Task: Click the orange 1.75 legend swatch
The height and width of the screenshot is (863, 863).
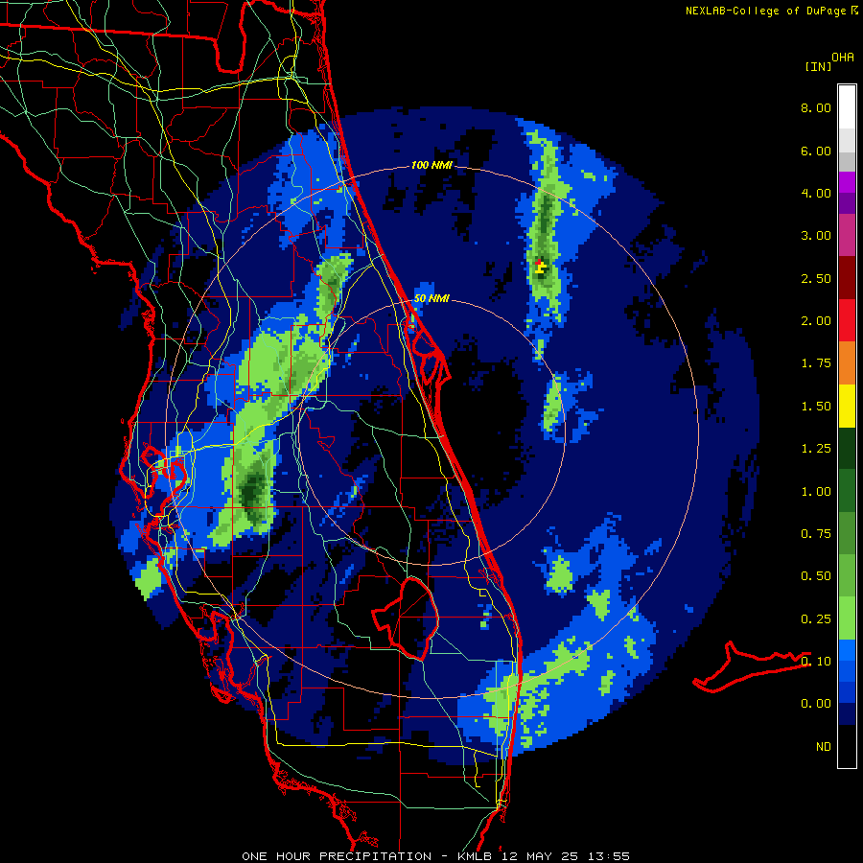Action: pos(847,362)
